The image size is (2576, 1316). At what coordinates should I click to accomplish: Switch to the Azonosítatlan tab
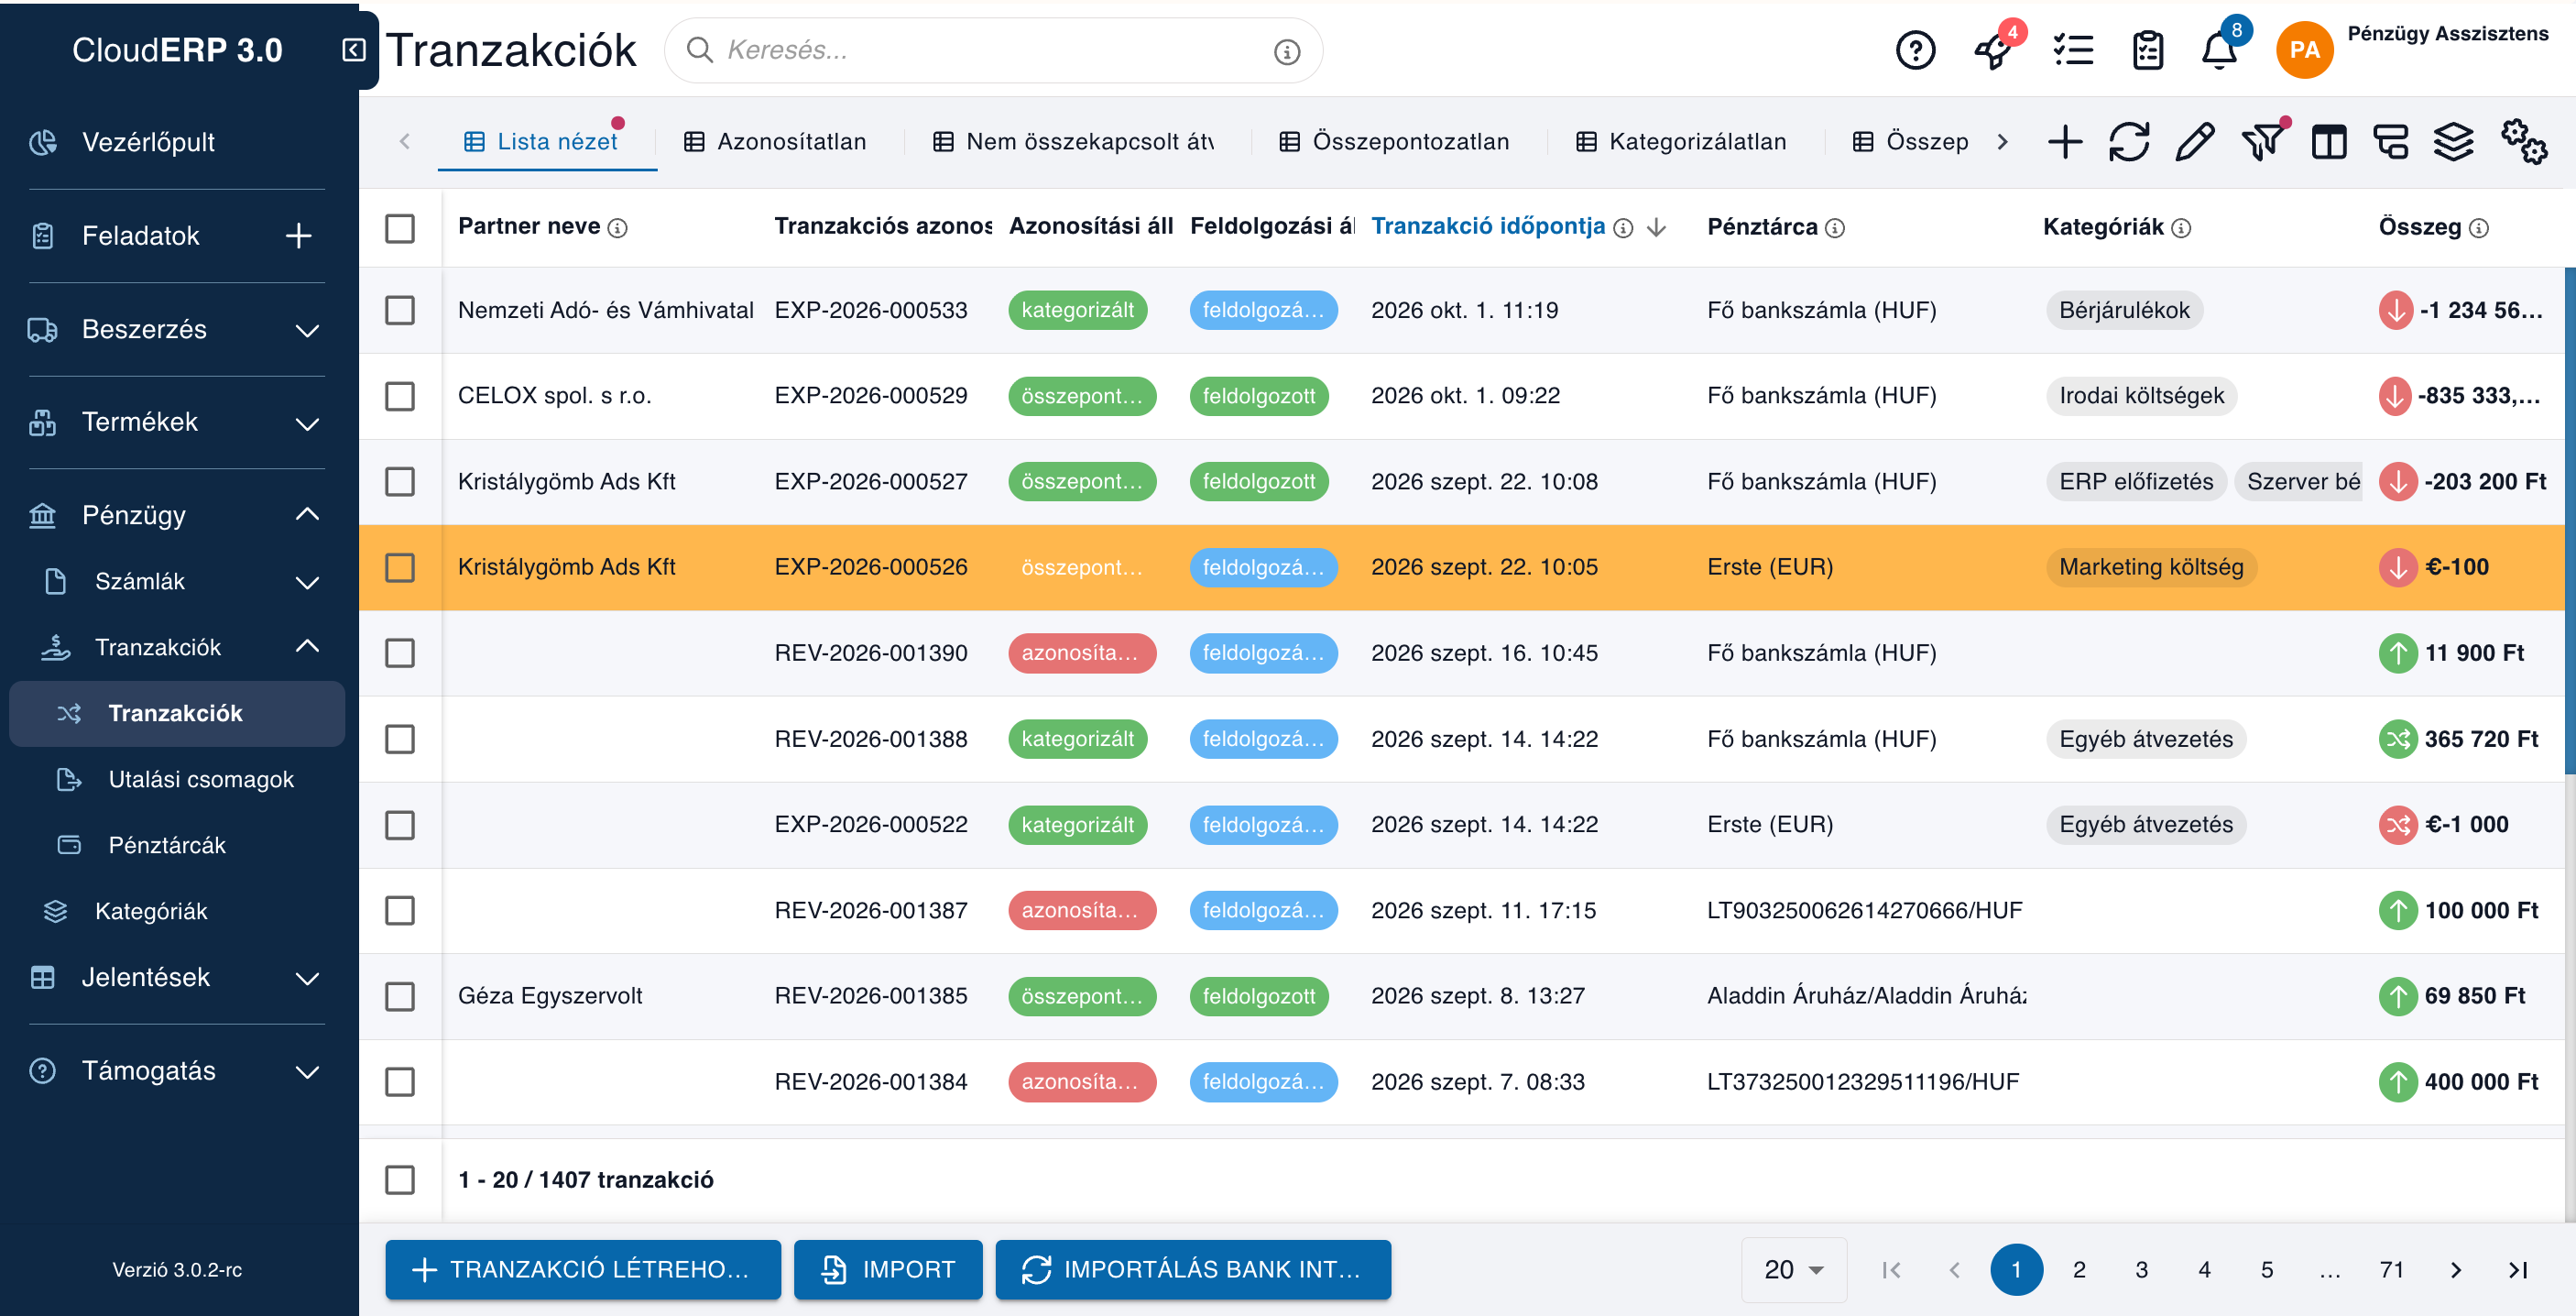pos(775,142)
